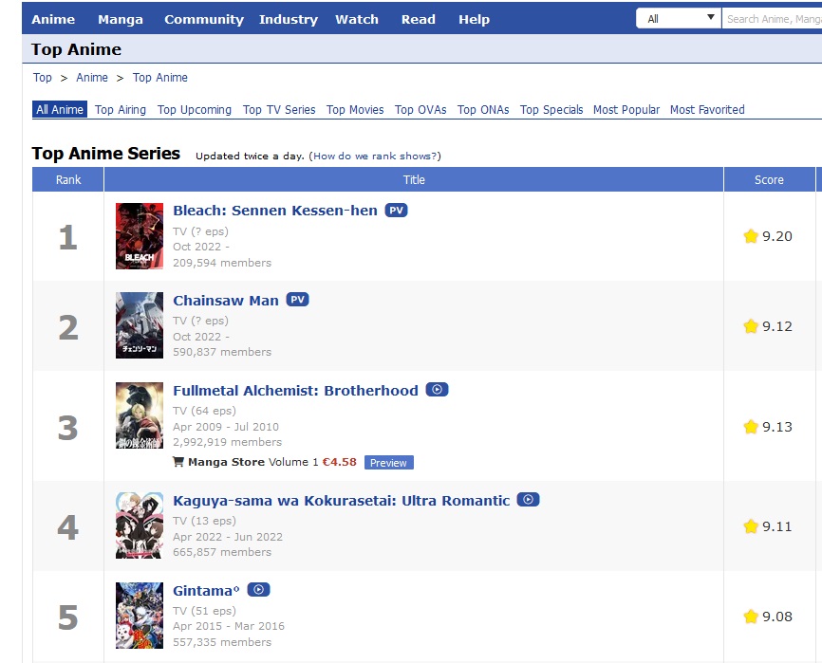Open the All search category dropdown
822x663 pixels.
point(679,19)
